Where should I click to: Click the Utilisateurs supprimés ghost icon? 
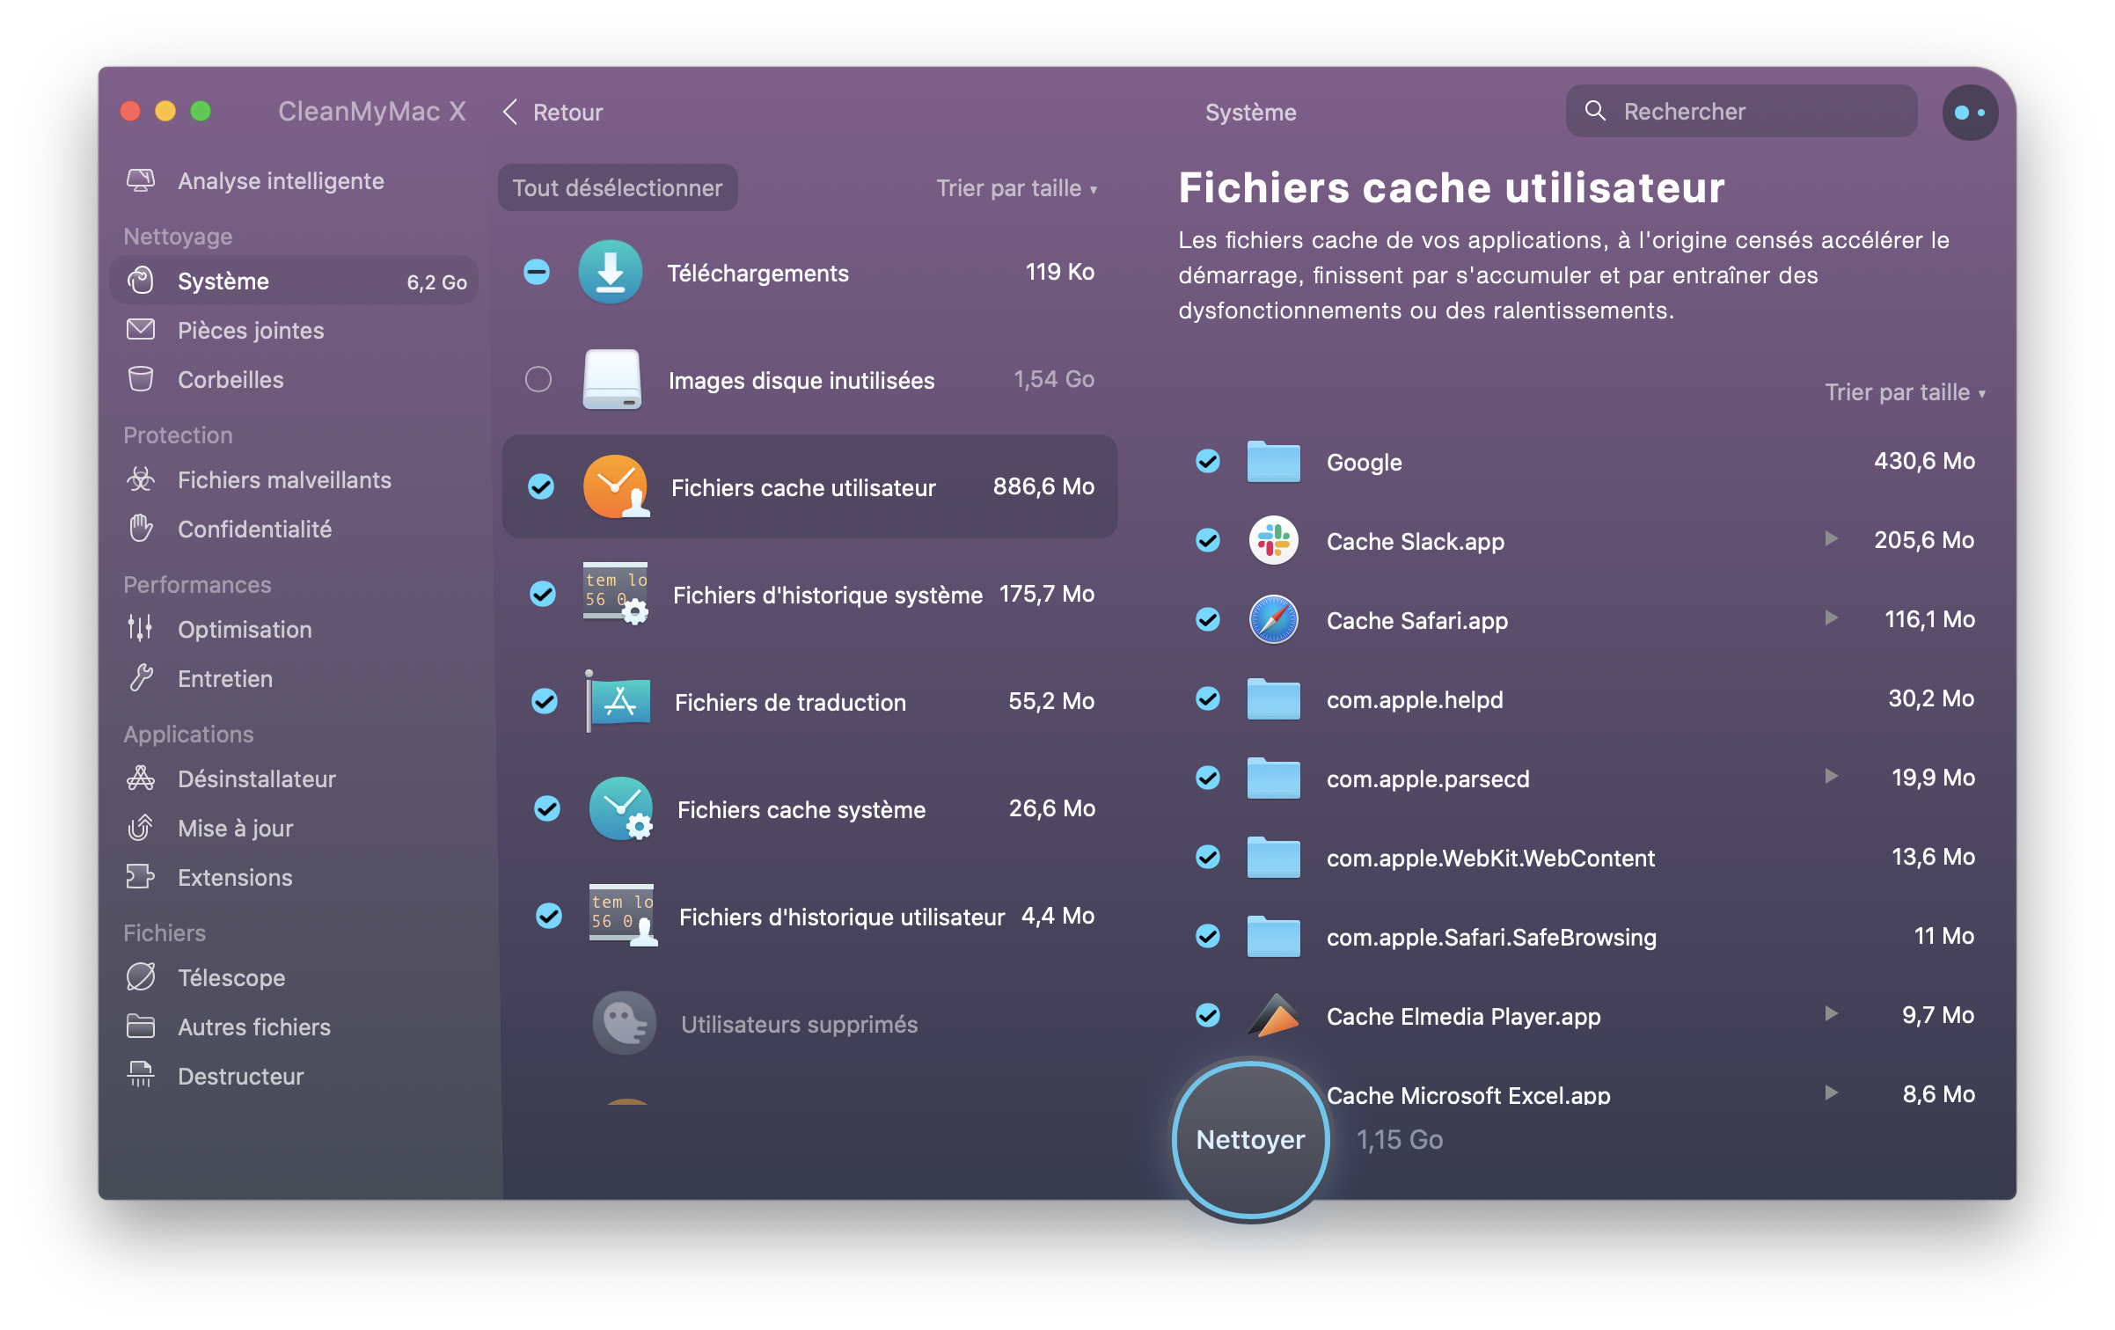(625, 1023)
